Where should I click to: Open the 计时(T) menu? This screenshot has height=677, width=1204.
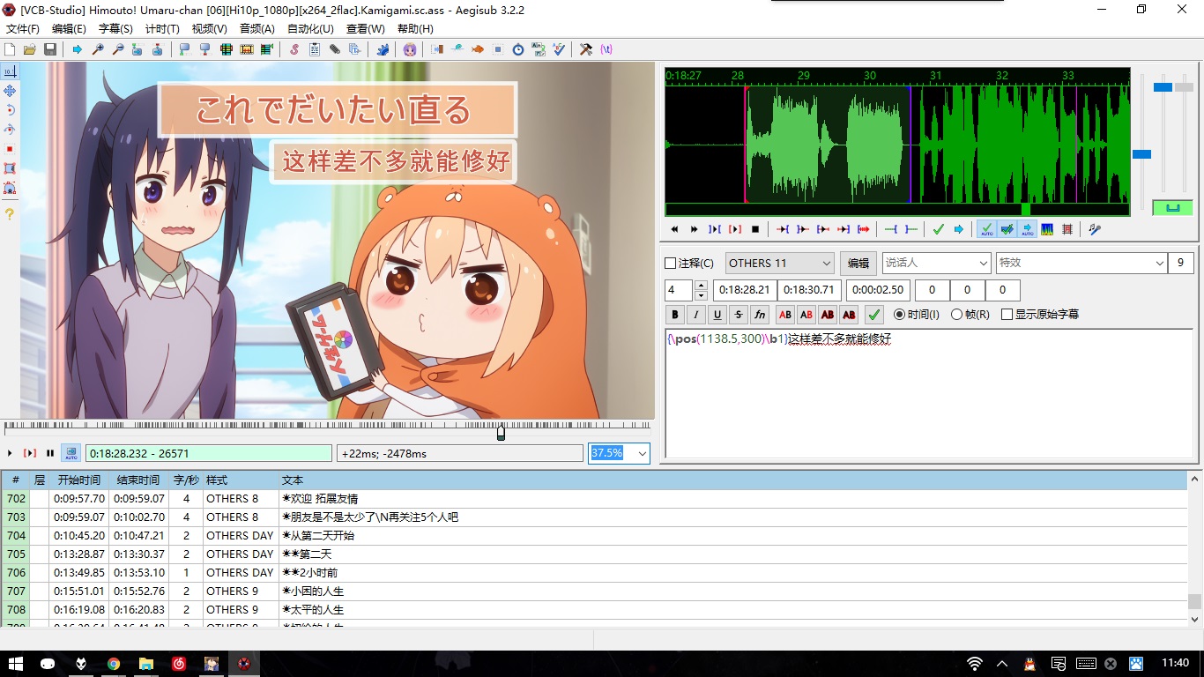[162, 28]
